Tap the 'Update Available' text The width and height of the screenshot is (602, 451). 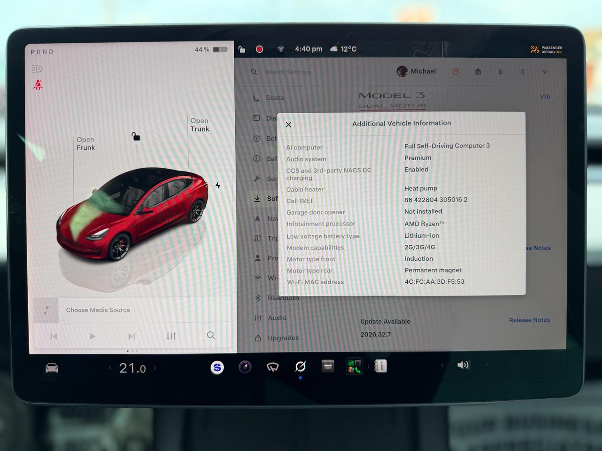385,321
